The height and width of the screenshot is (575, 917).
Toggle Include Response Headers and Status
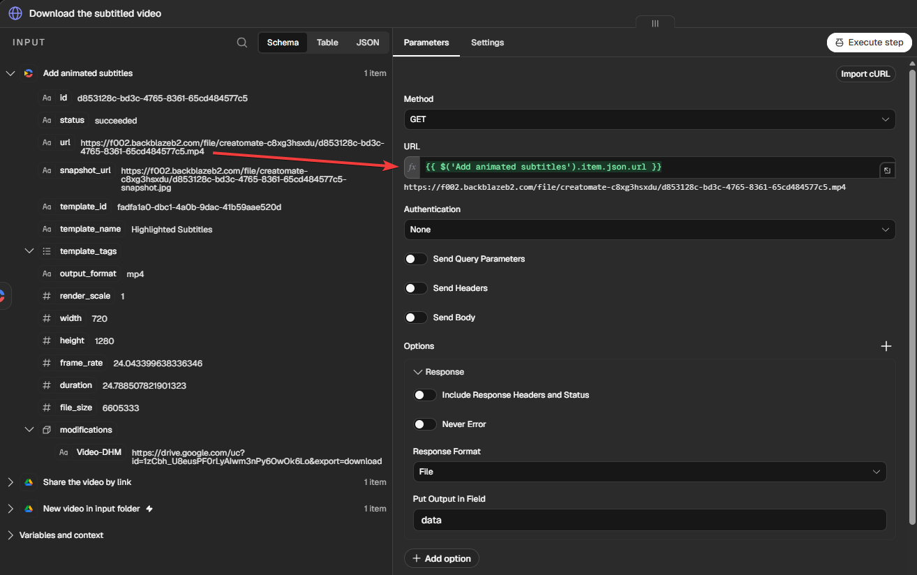point(425,395)
